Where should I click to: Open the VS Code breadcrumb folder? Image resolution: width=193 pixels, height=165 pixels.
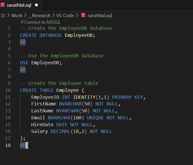(65, 15)
